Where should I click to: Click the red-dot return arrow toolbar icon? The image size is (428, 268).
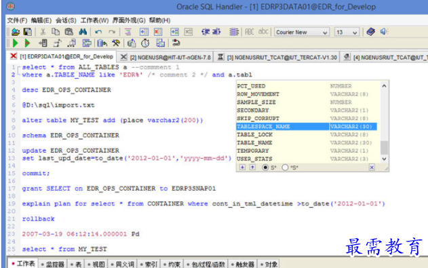click(176, 43)
